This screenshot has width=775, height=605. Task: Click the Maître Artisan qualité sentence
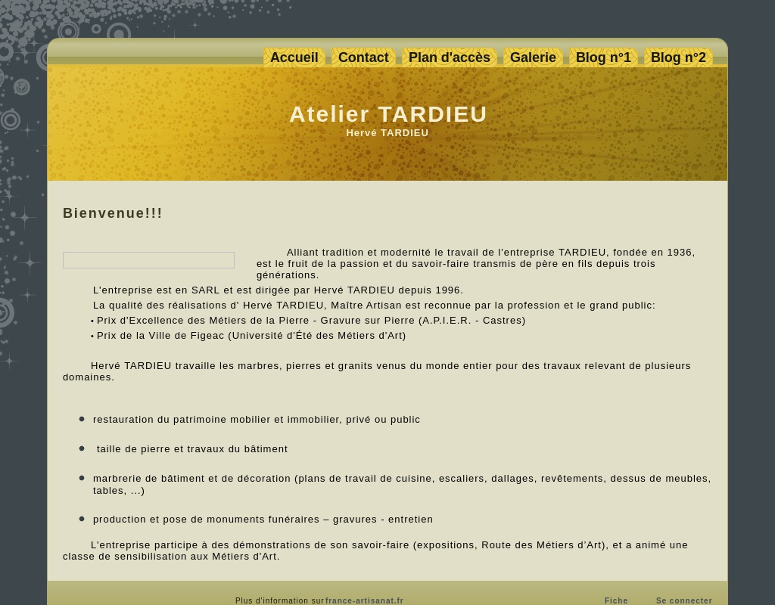pos(374,306)
